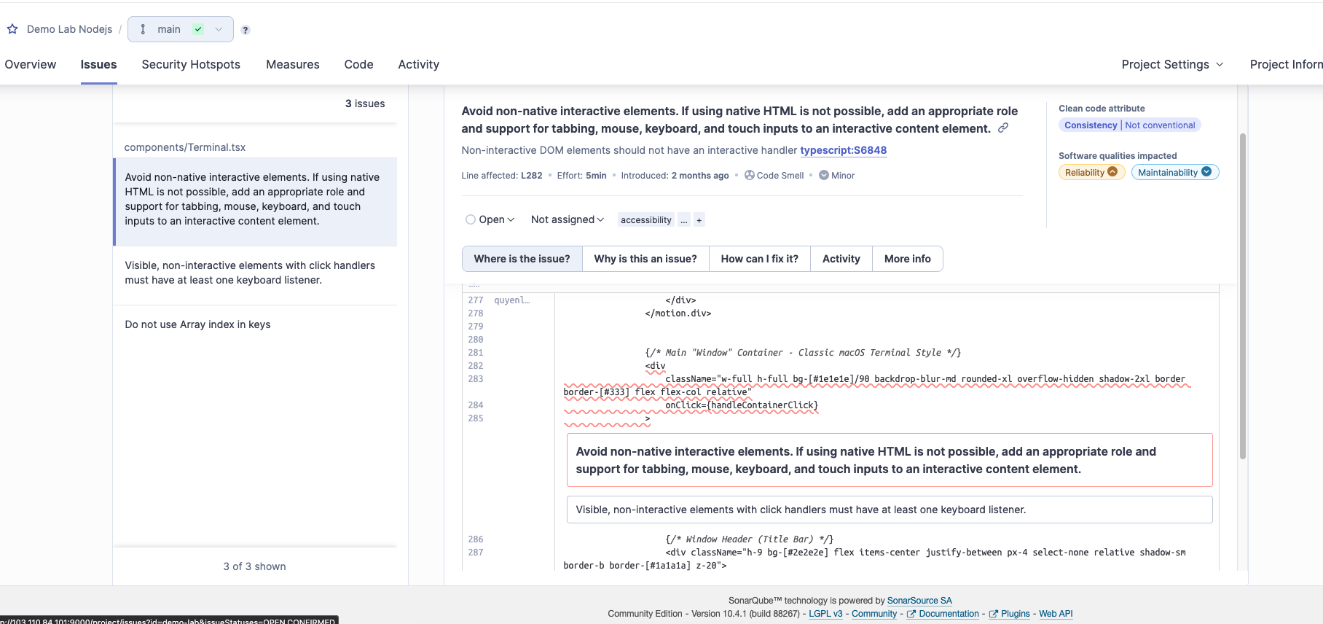Click the Reliability quality badge icon
1323x624 pixels.
coord(1112,172)
